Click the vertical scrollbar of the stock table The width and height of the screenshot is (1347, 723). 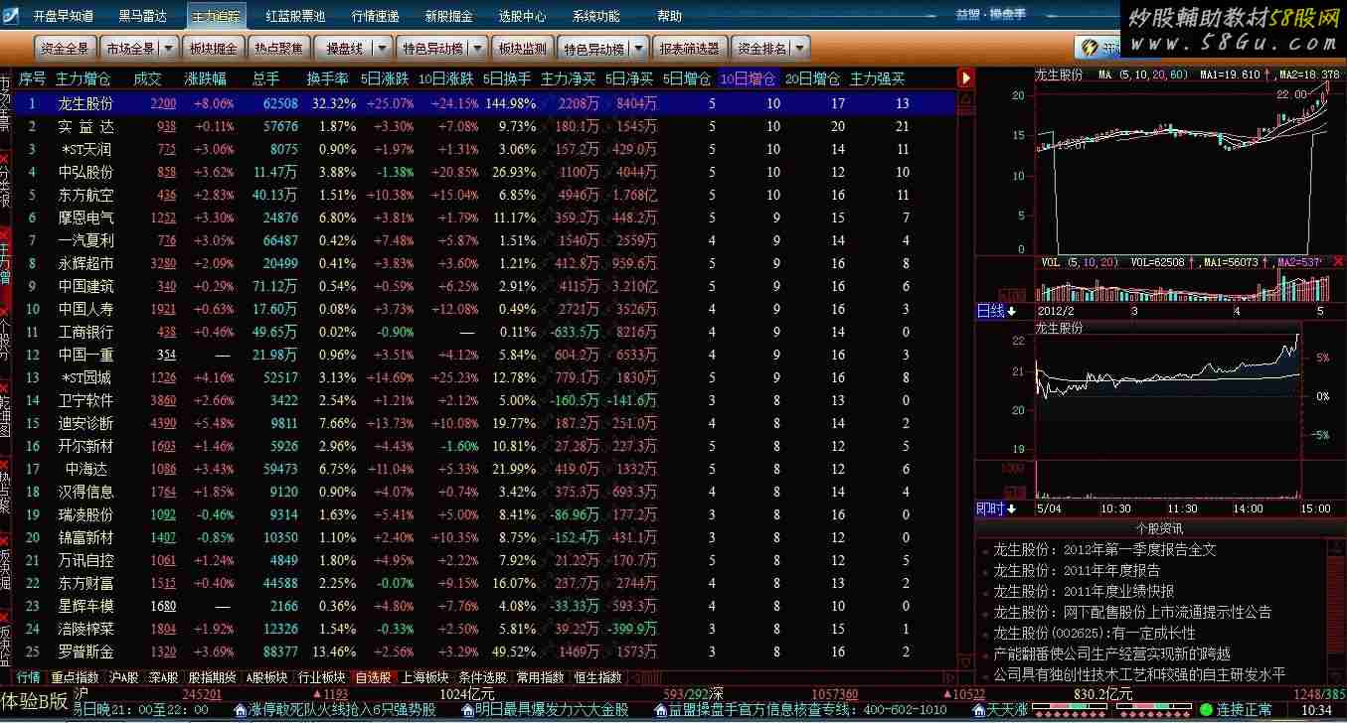tap(965, 378)
